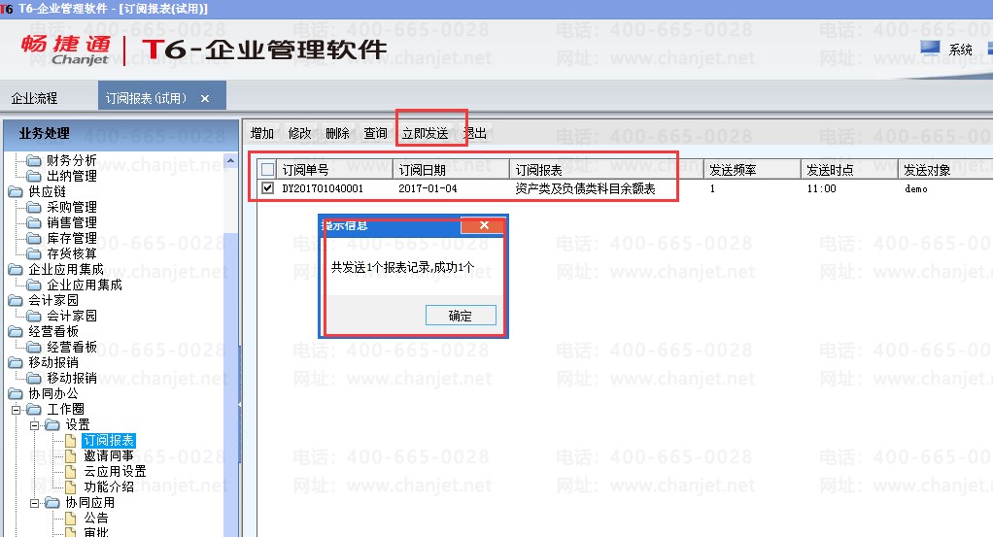
Task: Toggle the header select-all checkbox
Action: tap(268, 169)
